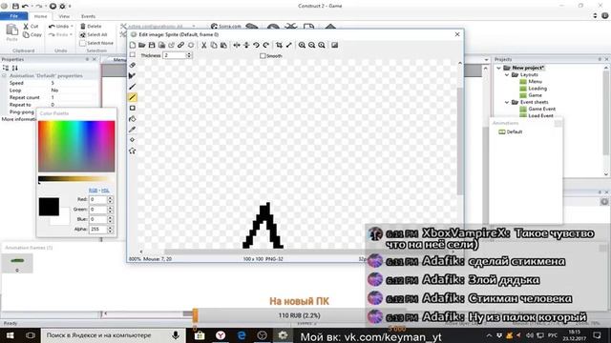Switch to the Home ribbon tab

[x=40, y=16]
